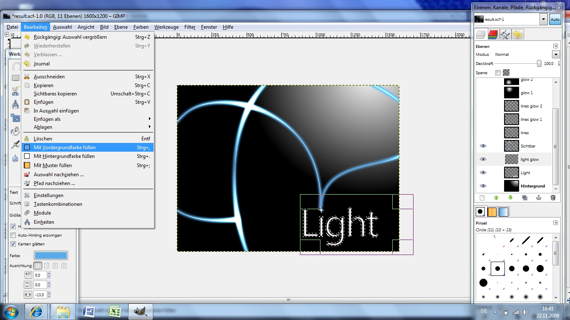Viewport: 570px width, 320px height.
Task: Select the Scissors Select tool in the toolbox
Action: click(15, 91)
